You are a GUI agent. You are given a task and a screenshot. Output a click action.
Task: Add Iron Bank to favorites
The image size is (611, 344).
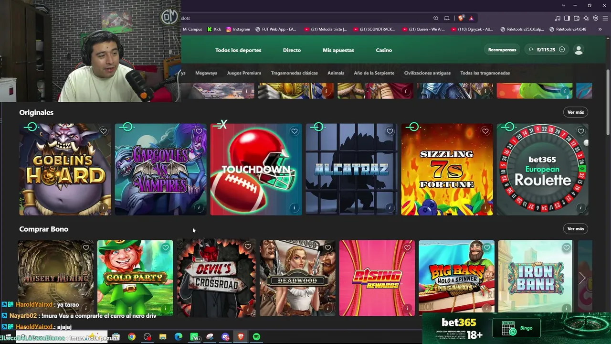(x=567, y=247)
